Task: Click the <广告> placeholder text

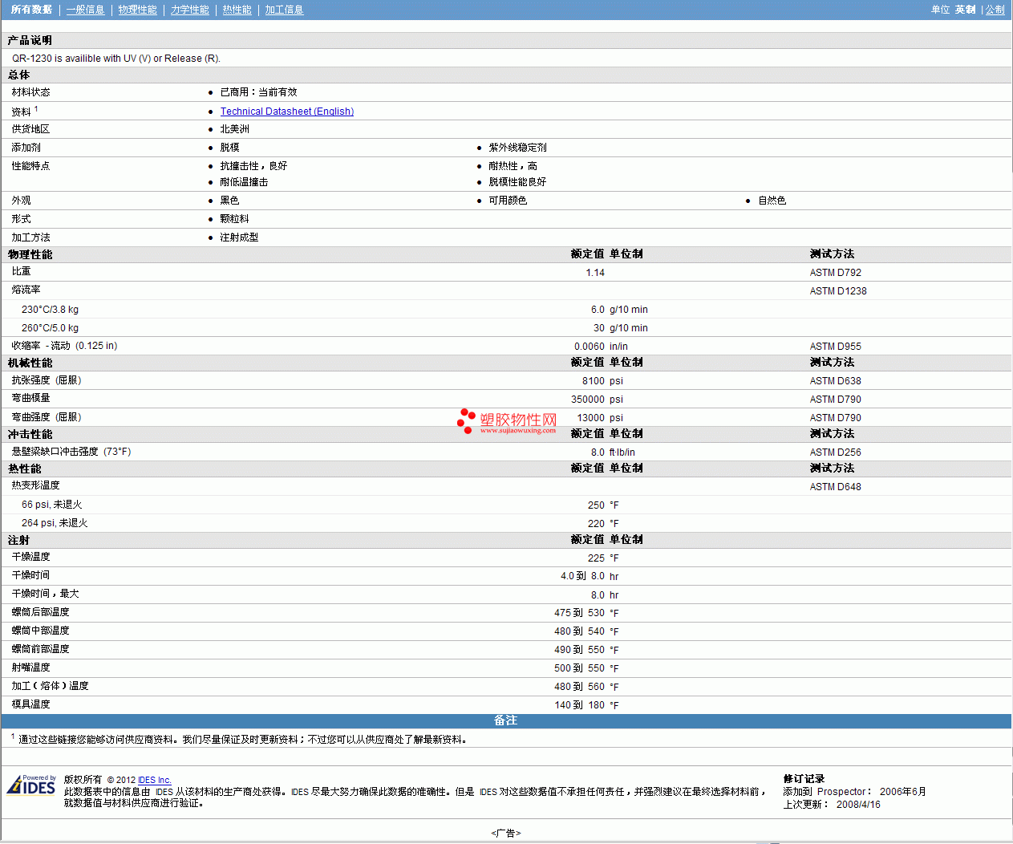Action: coord(506,834)
